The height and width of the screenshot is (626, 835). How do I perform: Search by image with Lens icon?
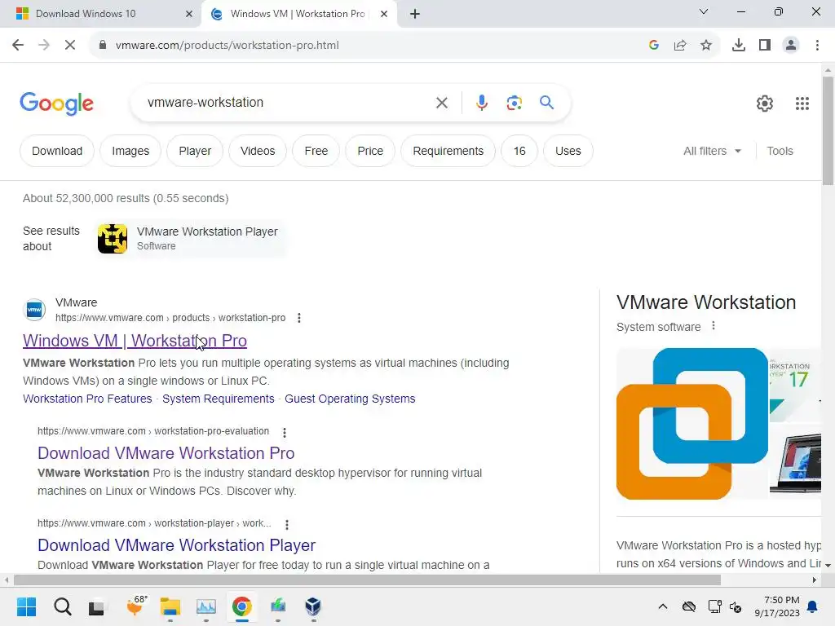(x=514, y=103)
